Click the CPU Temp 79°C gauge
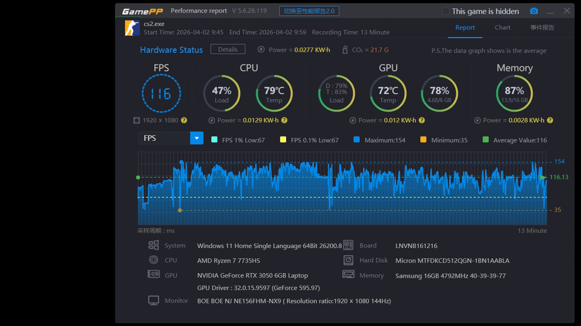This screenshot has width=581, height=326. [x=274, y=93]
